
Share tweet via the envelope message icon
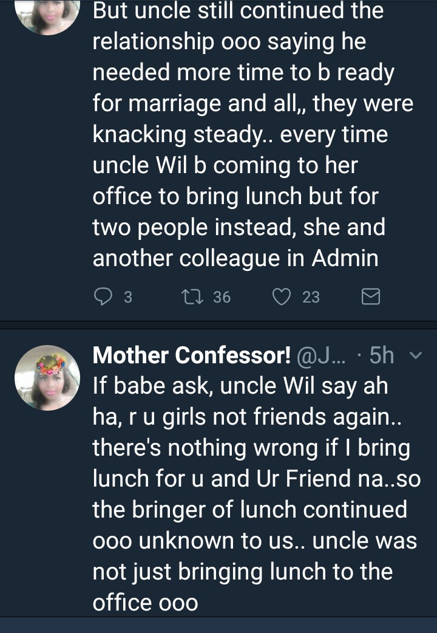click(370, 296)
